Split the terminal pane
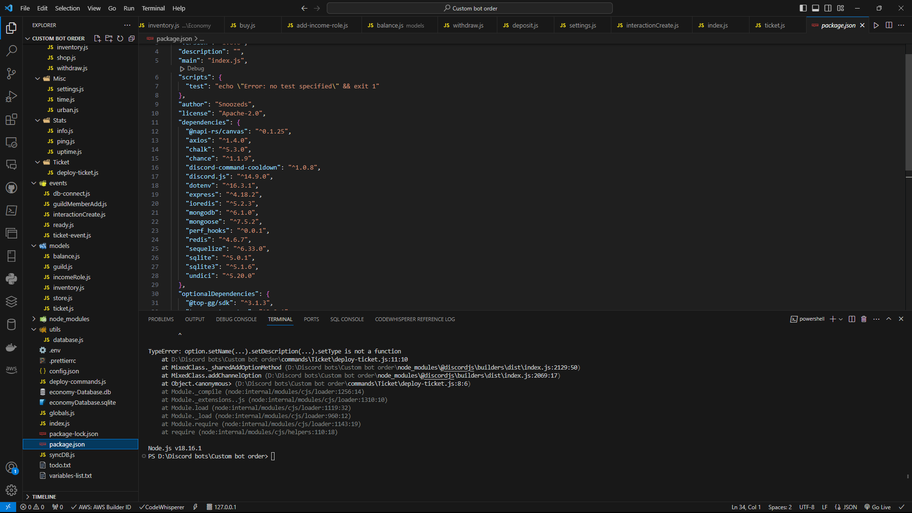This screenshot has width=912, height=513. coord(852,319)
